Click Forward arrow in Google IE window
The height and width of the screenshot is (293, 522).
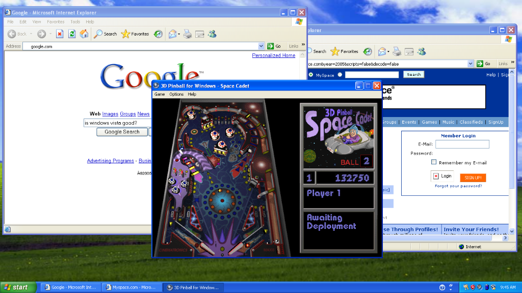[x=42, y=34]
